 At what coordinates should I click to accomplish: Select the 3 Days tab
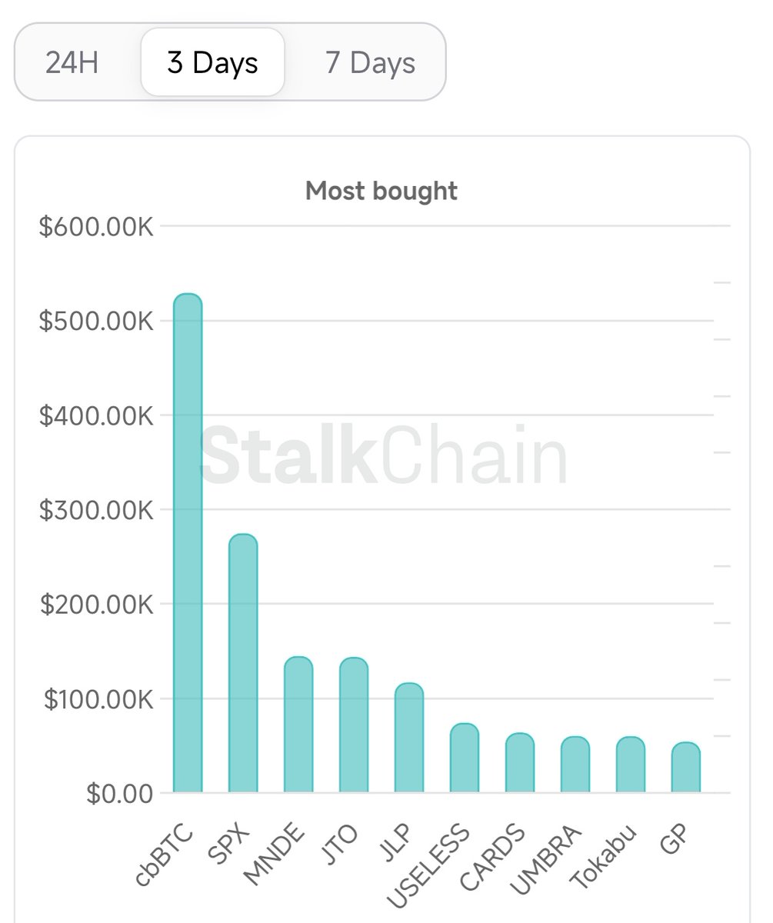[212, 62]
